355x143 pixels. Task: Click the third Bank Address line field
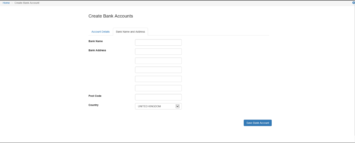coord(158,70)
